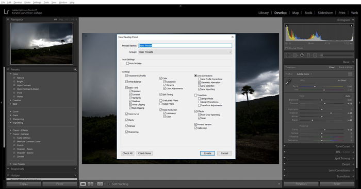Select the Crop Overlay tool icon
The width and height of the screenshot is (361, 189).
(x=288, y=55)
